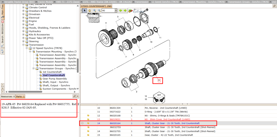Open Shaft, Input - Synchro page
Image resolution: width=277 pixels, height=137 pixels.
(x=55, y=82)
